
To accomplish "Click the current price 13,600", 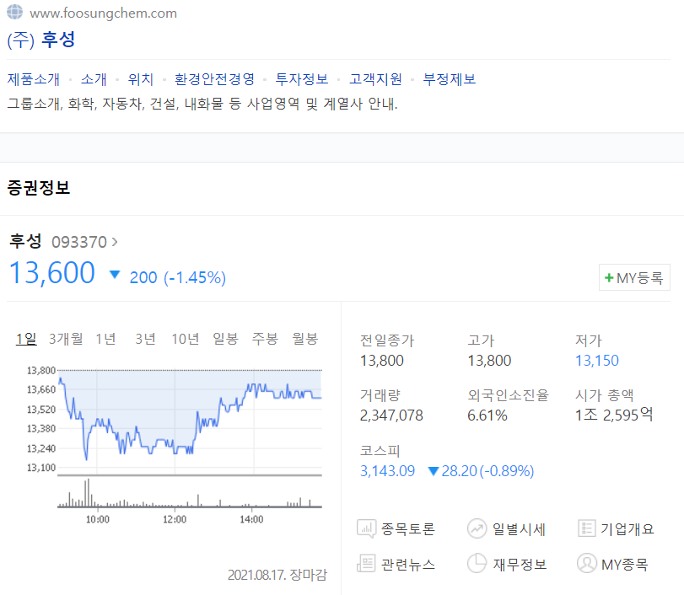I will (x=52, y=273).
